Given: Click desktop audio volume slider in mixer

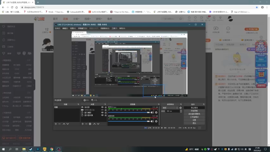Looking at the screenshot, I should coord(129,121).
